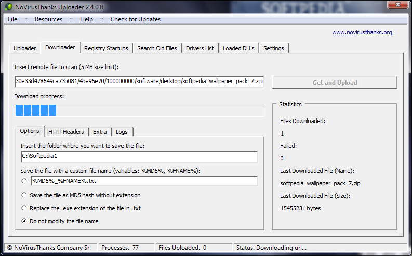
Task: Switch to the Settings tab
Action: click(273, 48)
